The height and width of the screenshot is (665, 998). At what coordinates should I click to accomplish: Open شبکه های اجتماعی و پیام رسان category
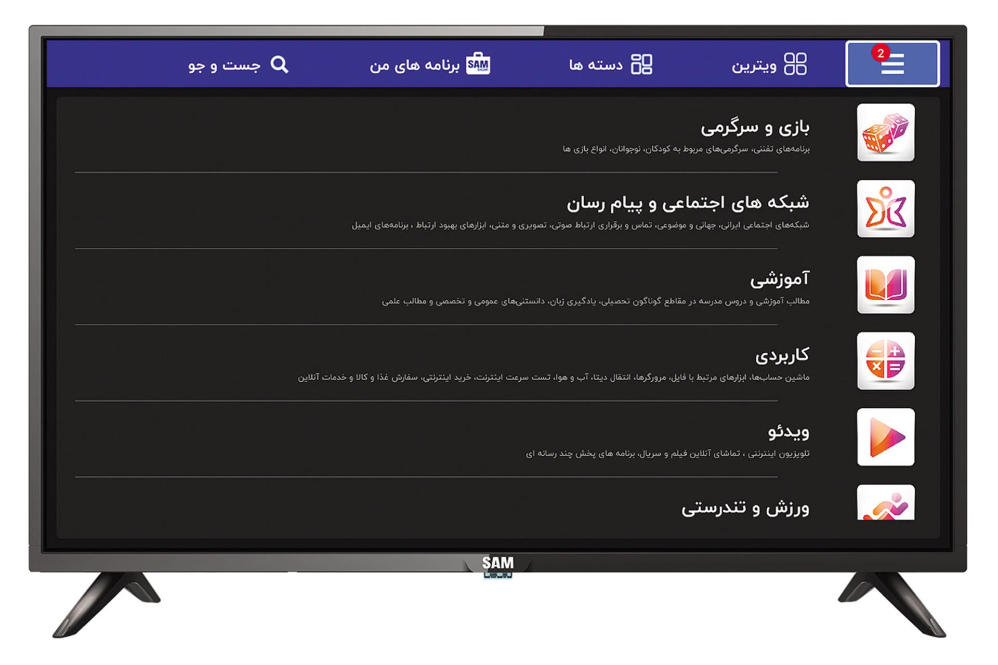687,203
